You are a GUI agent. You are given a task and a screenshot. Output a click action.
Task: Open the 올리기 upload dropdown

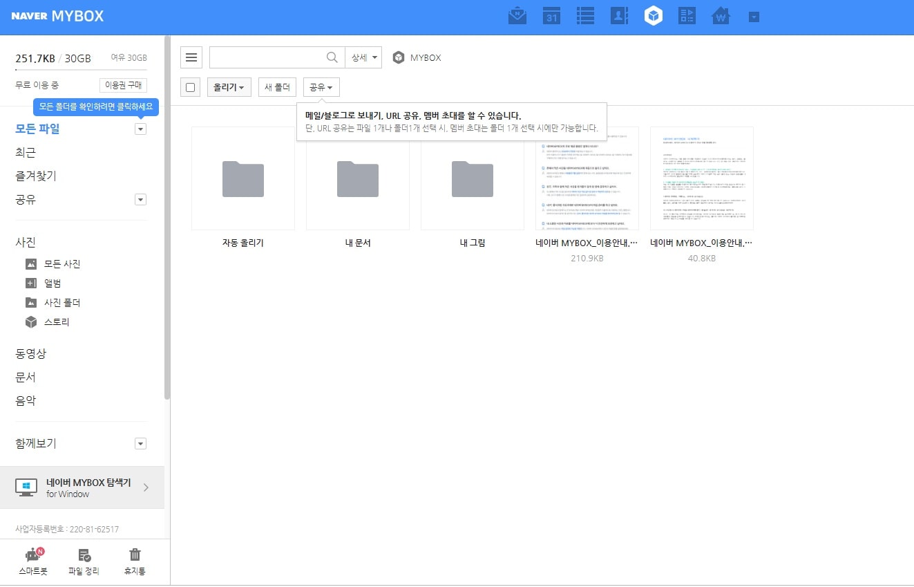(229, 87)
